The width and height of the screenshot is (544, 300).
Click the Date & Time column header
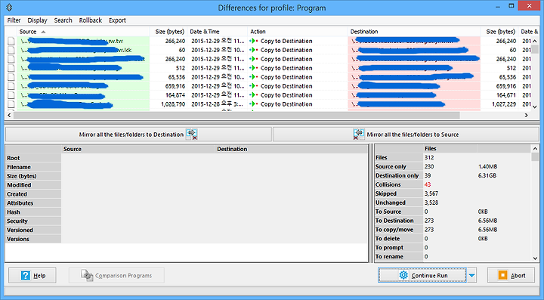pyautogui.click(x=217, y=32)
